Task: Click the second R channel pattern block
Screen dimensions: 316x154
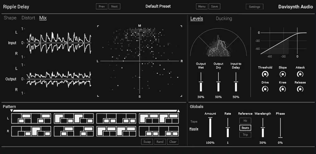Action: click(74, 131)
